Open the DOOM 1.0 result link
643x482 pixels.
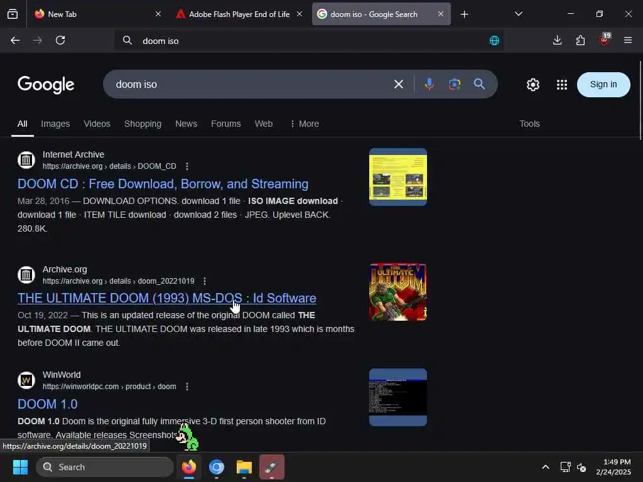(x=48, y=404)
